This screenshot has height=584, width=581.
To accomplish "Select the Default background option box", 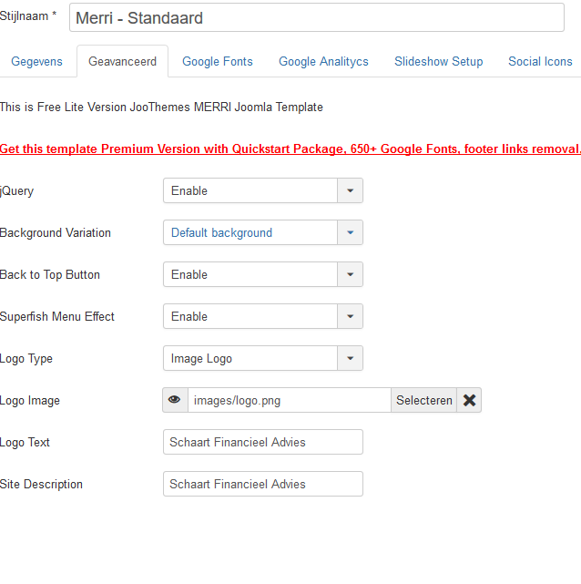I will pos(250,232).
